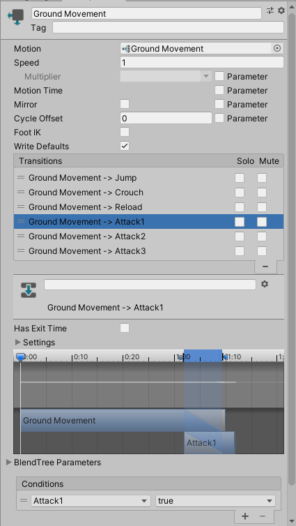Add a new condition with plus button

pos(245,516)
